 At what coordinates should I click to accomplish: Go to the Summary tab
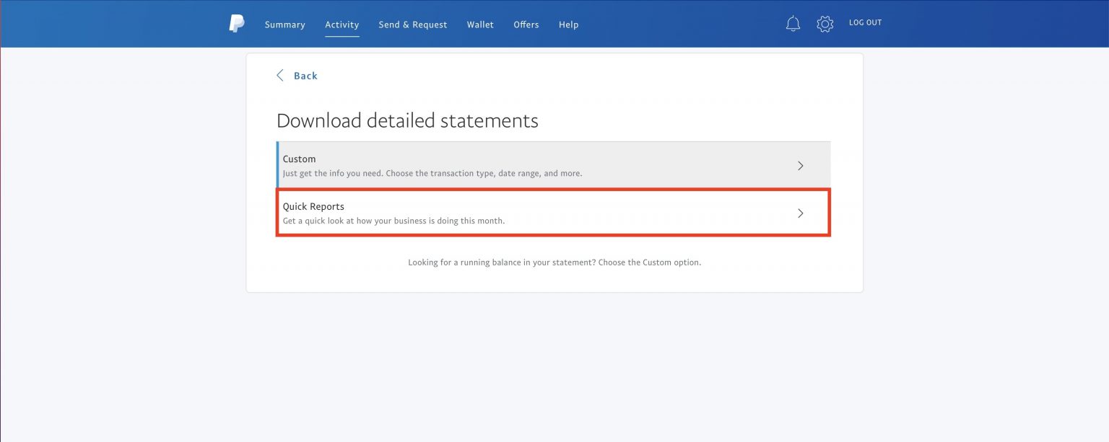pyautogui.click(x=284, y=25)
